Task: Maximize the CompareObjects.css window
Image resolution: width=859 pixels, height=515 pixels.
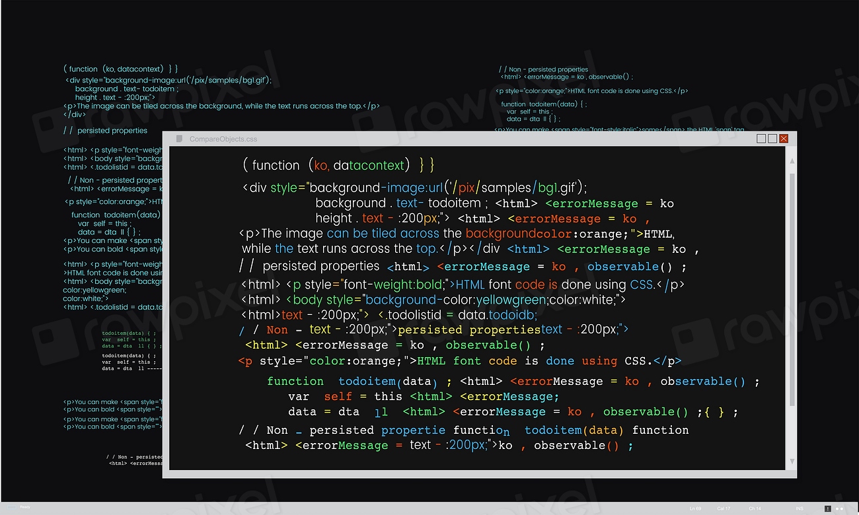Action: [x=772, y=139]
